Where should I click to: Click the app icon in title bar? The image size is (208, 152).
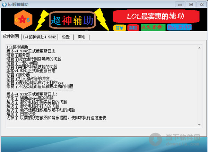coord(4,5)
